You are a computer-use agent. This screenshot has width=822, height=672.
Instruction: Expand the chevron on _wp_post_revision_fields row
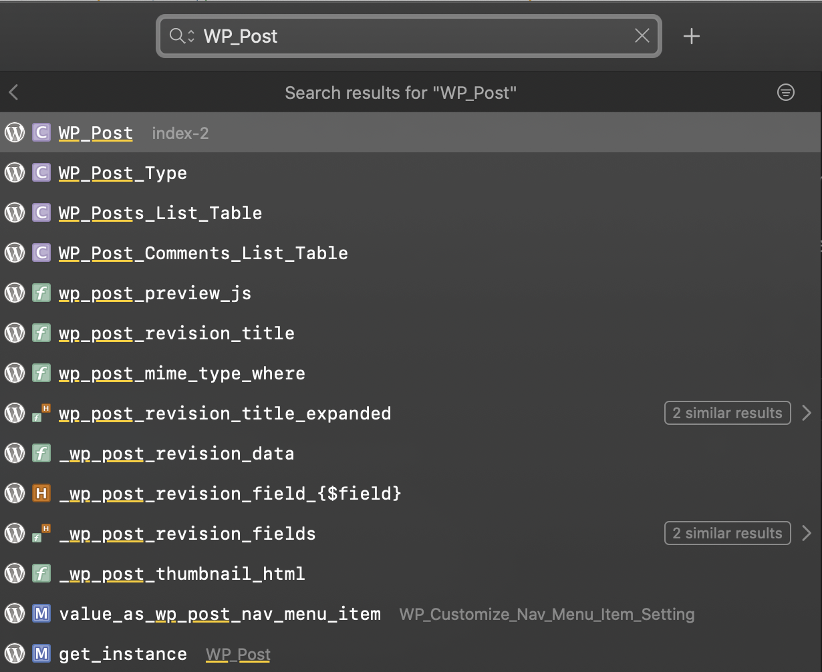coord(807,533)
